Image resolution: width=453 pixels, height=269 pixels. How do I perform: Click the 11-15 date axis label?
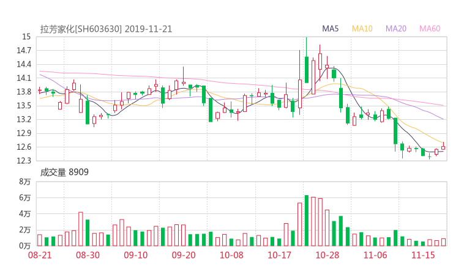point(423,255)
